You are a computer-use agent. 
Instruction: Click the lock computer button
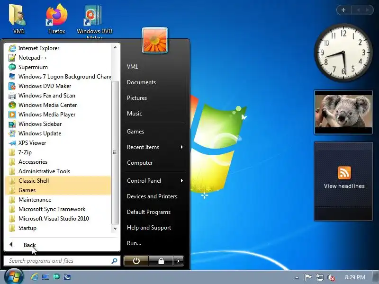[161, 261]
